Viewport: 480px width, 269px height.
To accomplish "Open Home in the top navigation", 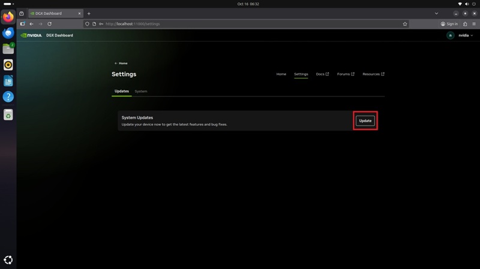I will [281, 74].
